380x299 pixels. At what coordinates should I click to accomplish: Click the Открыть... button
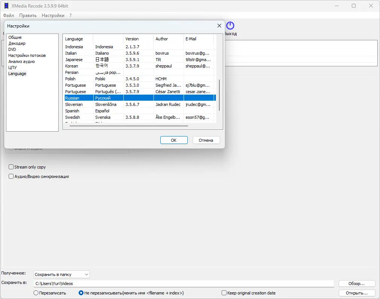[x=357, y=293]
